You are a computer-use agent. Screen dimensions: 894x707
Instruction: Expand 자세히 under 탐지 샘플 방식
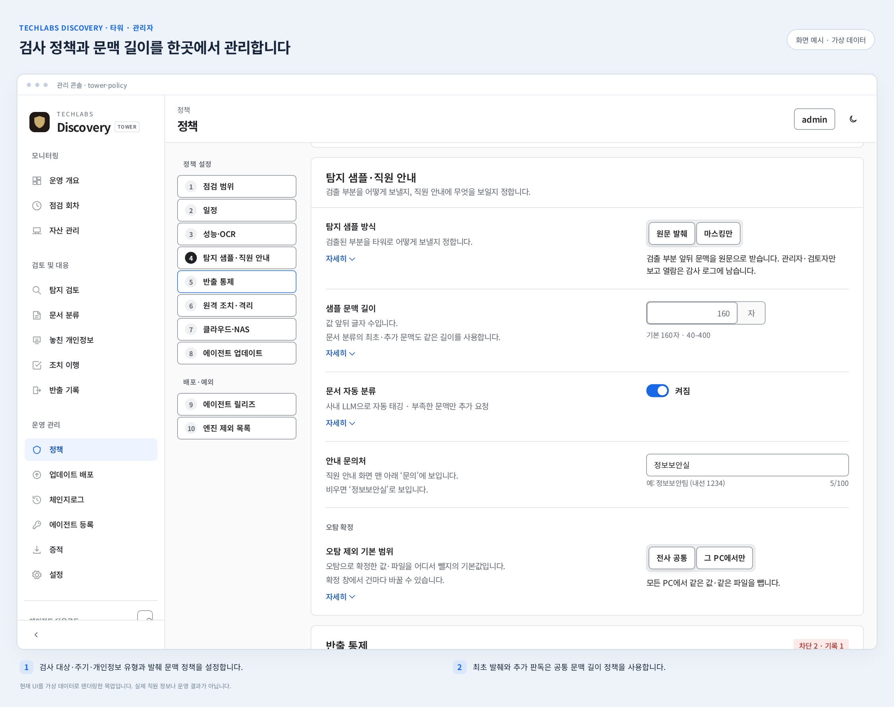pyautogui.click(x=340, y=259)
